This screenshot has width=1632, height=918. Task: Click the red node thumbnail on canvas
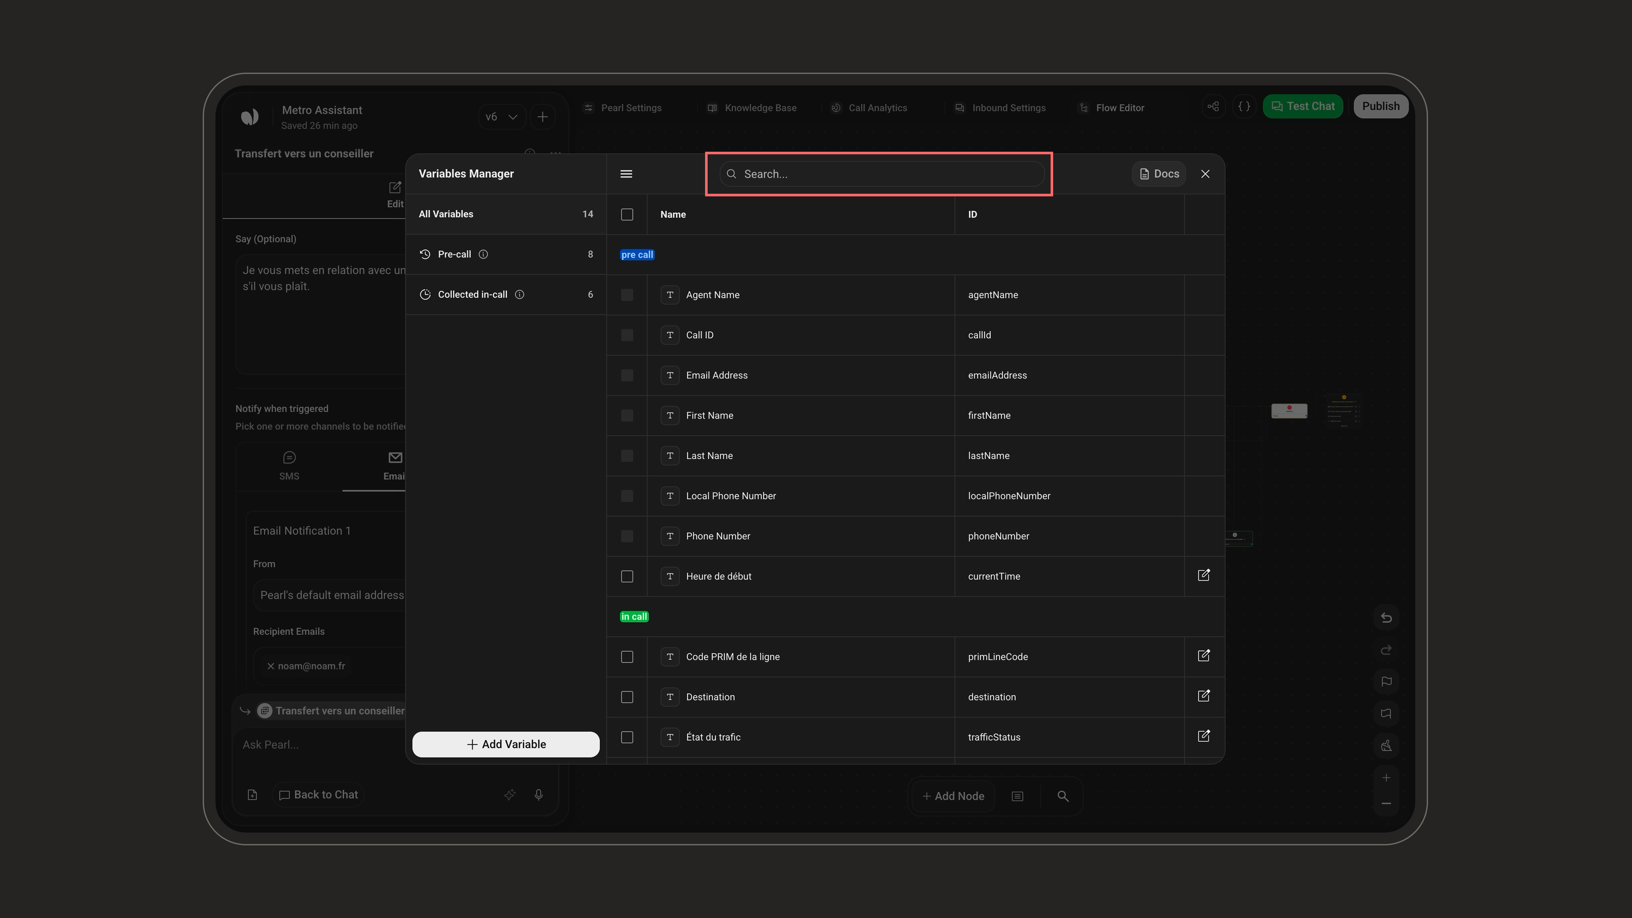1289,411
